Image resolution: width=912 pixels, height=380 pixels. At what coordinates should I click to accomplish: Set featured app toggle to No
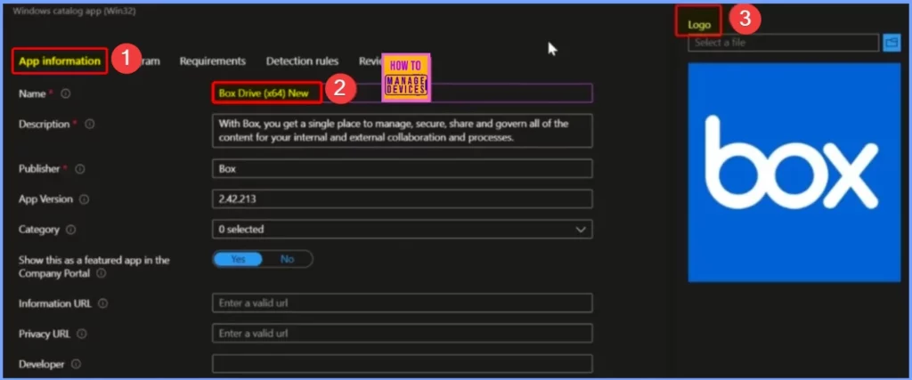pyautogui.click(x=288, y=259)
